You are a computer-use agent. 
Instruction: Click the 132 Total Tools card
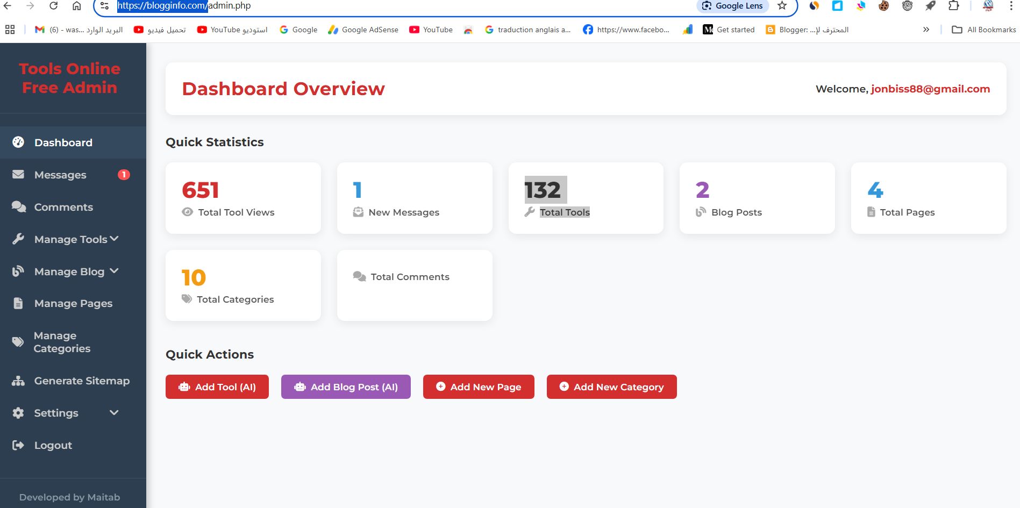pyautogui.click(x=586, y=198)
